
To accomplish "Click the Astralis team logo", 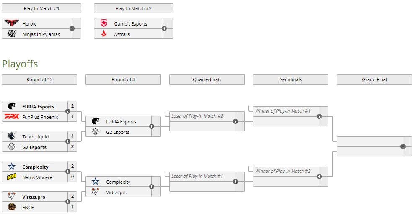I will click(x=104, y=34).
